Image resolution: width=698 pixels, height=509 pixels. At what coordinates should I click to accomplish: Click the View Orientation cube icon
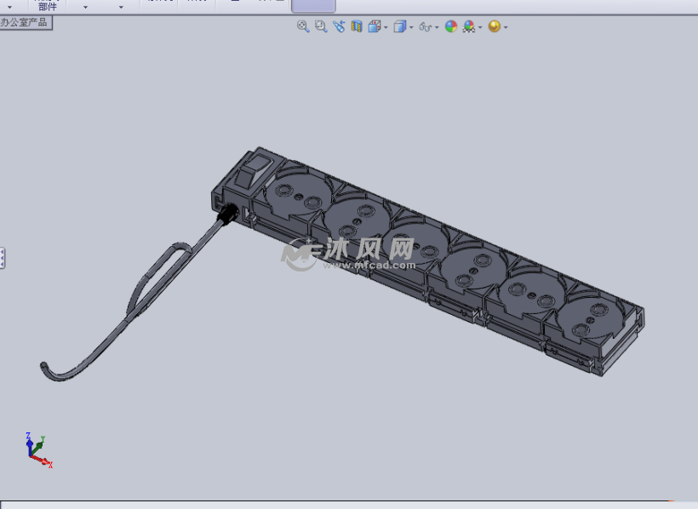point(375,26)
